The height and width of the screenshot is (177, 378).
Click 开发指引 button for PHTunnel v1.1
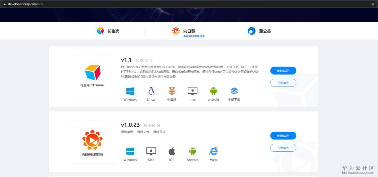click(x=283, y=83)
